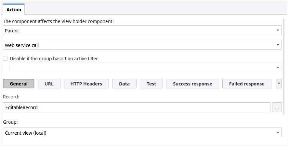View the Success response section
This screenshot has height=146, width=288.
[x=192, y=84]
